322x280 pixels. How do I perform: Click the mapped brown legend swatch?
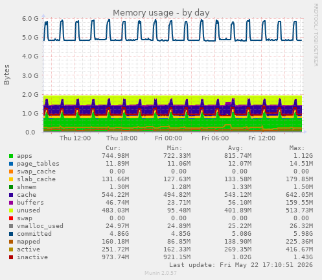pos(11,242)
